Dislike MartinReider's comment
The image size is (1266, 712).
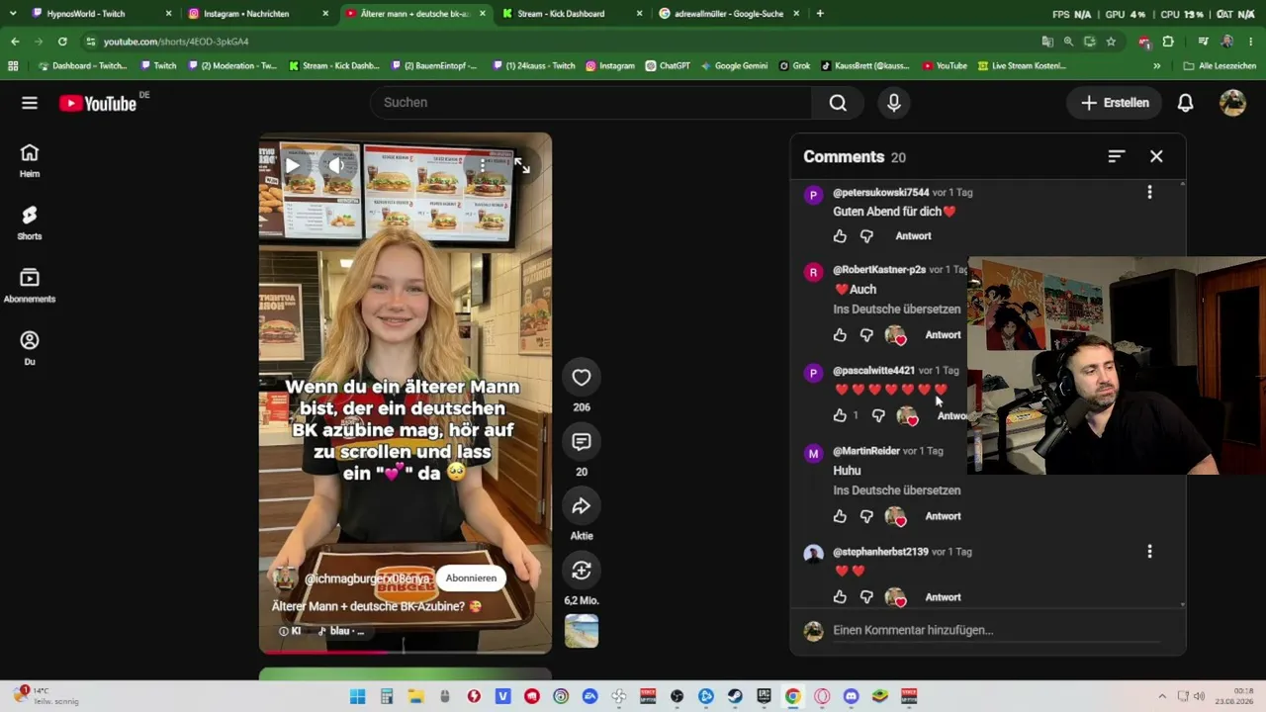[866, 516]
